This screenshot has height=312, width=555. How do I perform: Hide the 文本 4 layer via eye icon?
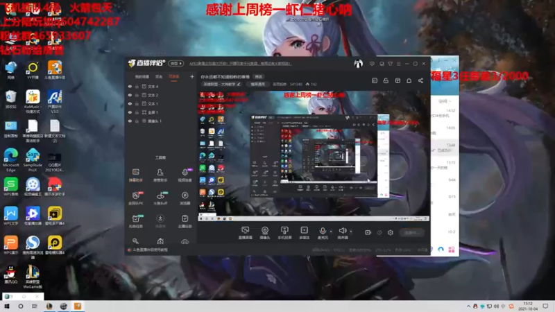pyautogui.click(x=130, y=86)
